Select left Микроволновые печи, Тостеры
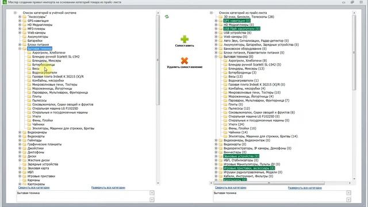The image size is (368, 207). point(55,85)
